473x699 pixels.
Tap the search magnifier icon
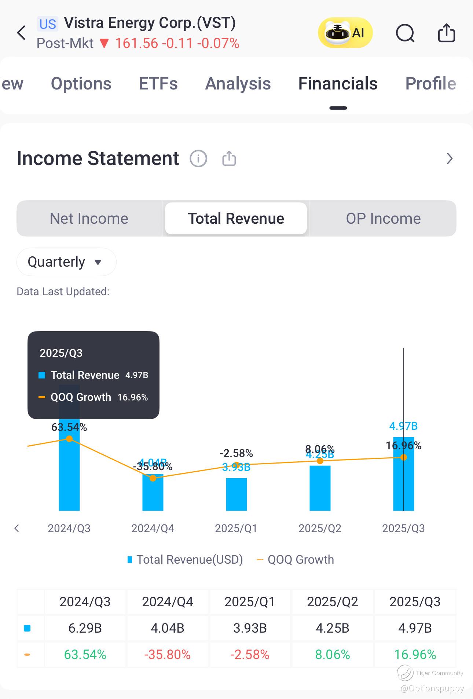coord(405,33)
